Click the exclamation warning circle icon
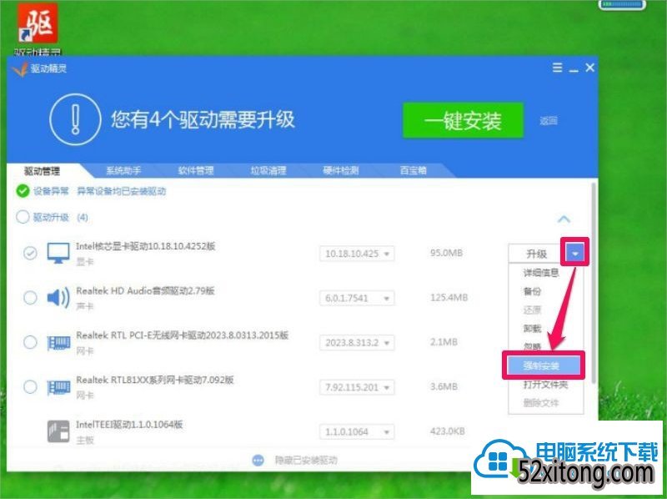667x499 pixels. point(75,119)
